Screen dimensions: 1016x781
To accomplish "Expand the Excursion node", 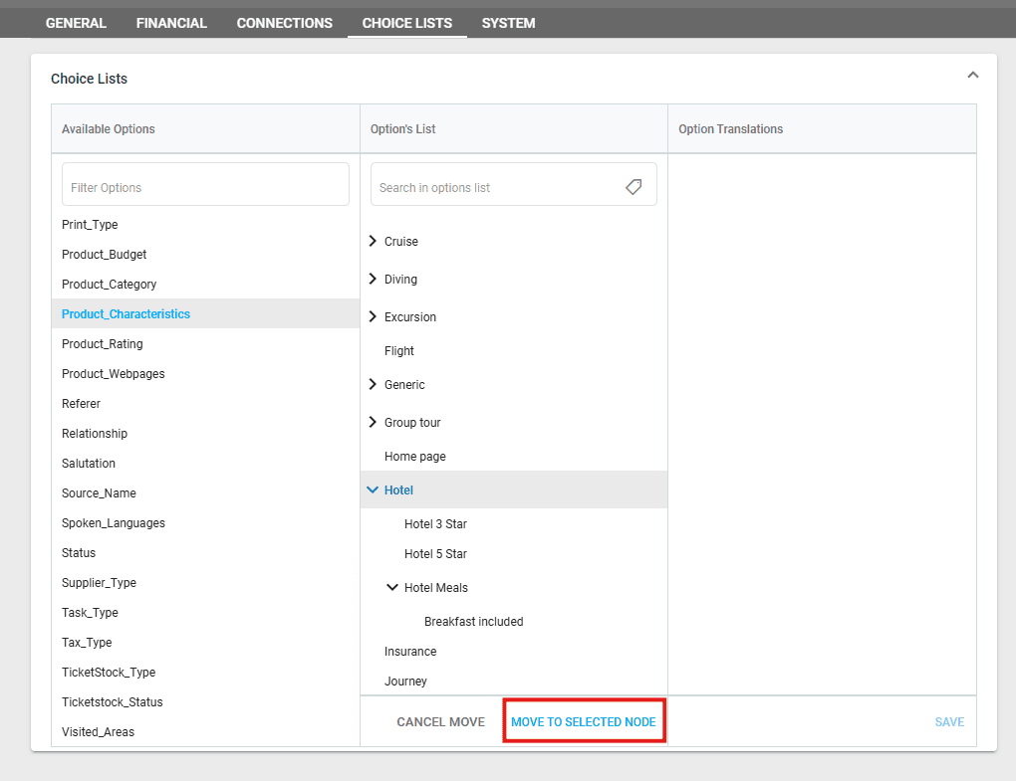I will (x=373, y=317).
